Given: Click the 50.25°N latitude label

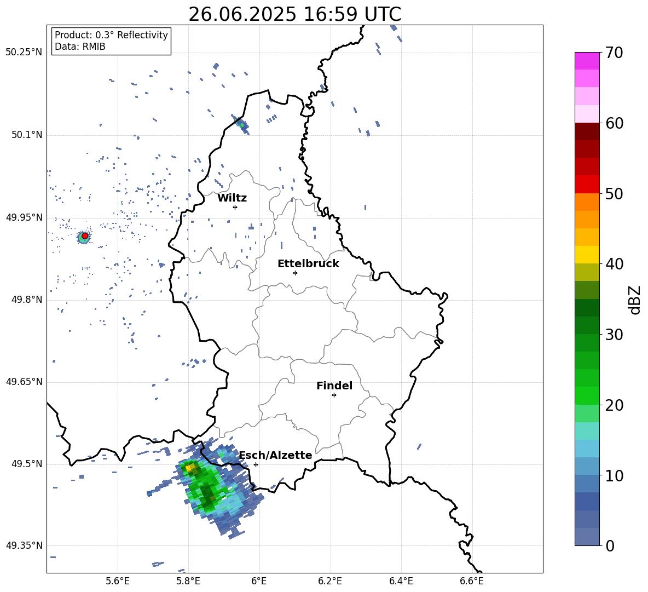Looking at the screenshot, I should tap(24, 53).
